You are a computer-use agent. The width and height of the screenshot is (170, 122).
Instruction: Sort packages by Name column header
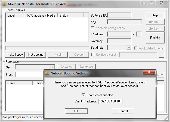(19, 83)
